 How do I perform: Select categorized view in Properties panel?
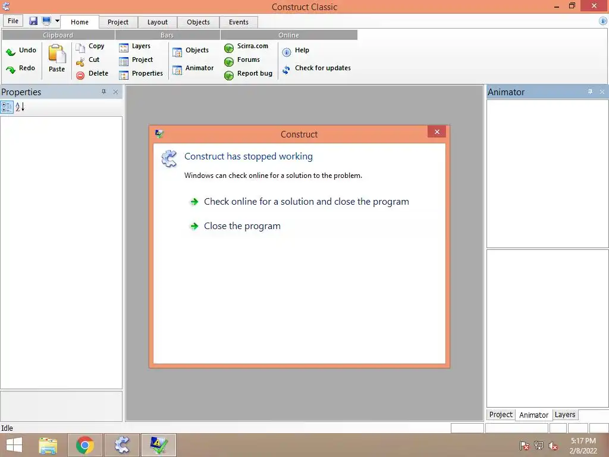pyautogui.click(x=7, y=107)
